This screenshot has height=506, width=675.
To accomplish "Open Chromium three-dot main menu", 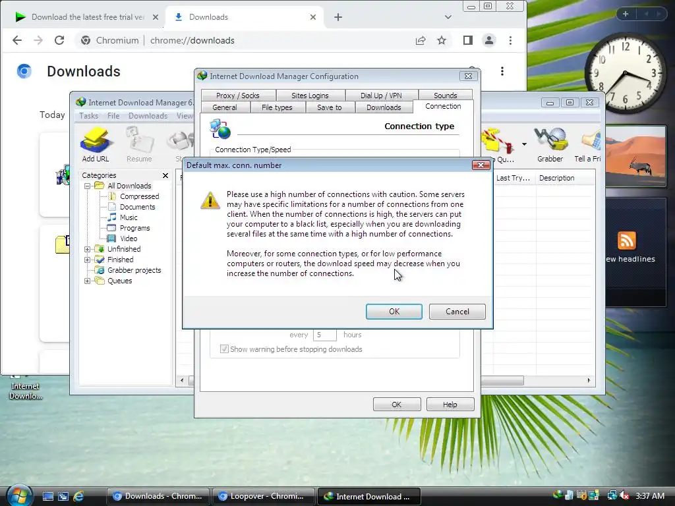I will pyautogui.click(x=511, y=40).
